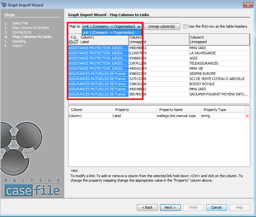The height and width of the screenshot is (217, 256).
Task: Click the 'Property Name' column header
Action: coord(179,110)
